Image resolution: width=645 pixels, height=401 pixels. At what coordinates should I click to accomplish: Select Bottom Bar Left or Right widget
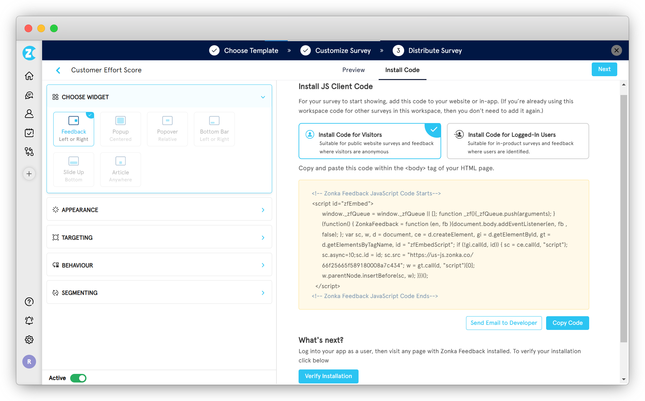(x=214, y=128)
